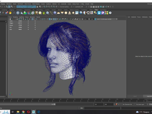This screenshot has width=152, height=114.
Task: Click the MEL command input field
Action: click(102, 108)
